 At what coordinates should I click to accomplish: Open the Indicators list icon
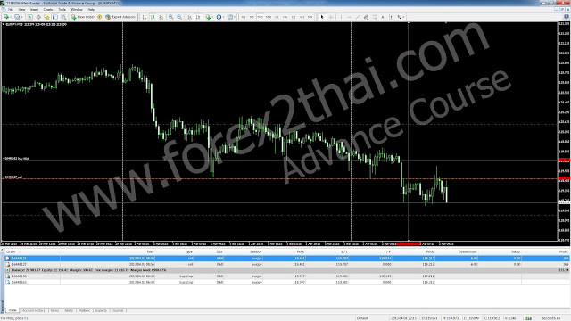click(x=208, y=17)
